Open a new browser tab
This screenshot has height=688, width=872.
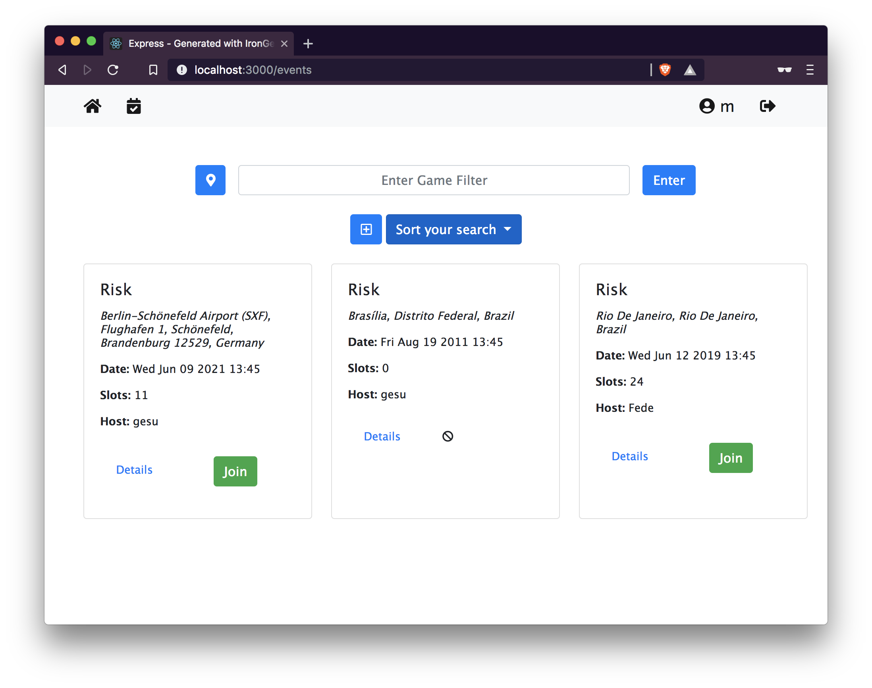point(308,44)
